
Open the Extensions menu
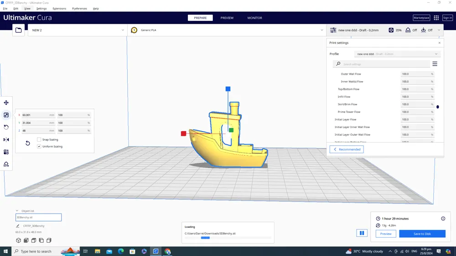59,8
